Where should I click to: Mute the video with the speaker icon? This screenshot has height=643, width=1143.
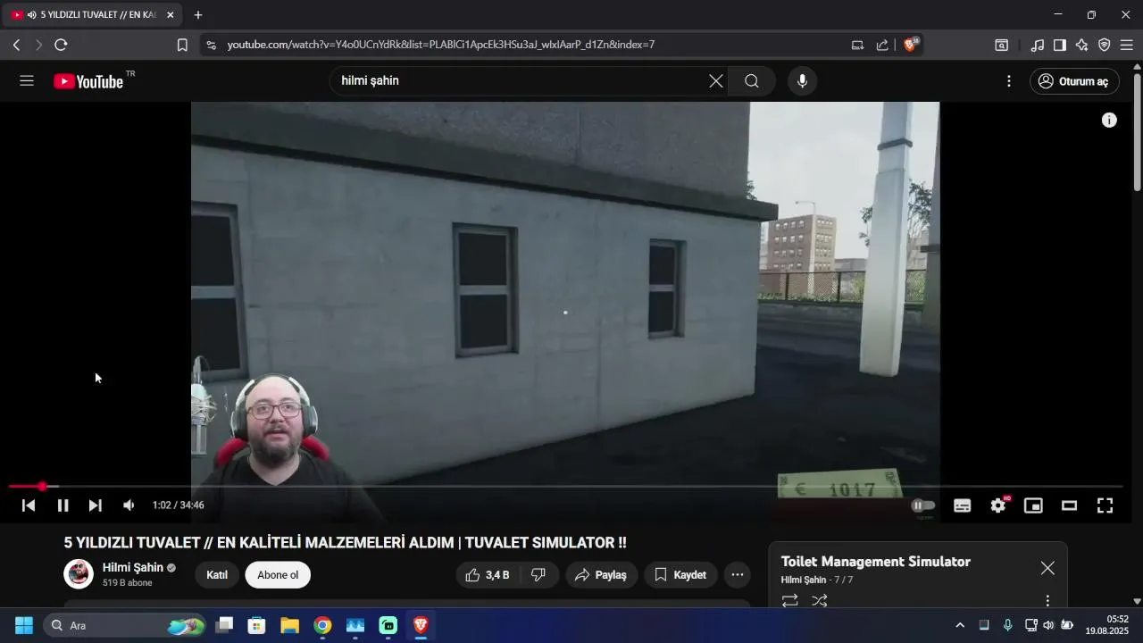coord(129,505)
